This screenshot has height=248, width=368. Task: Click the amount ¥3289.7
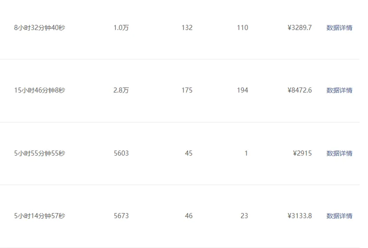[x=299, y=28]
